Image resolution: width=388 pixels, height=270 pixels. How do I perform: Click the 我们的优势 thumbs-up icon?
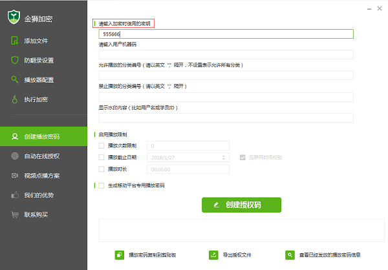click(15, 195)
